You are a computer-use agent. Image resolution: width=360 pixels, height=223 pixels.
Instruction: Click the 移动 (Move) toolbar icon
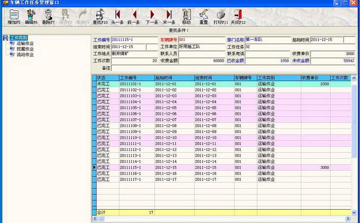[186, 16]
